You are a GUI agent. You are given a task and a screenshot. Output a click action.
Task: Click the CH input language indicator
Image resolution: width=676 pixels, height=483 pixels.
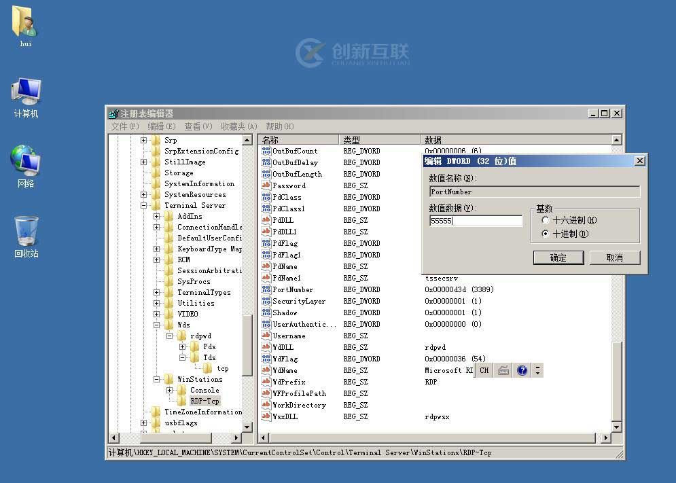point(484,370)
